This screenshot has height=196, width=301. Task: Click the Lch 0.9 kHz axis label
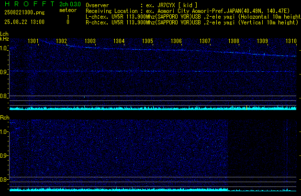point(4,72)
